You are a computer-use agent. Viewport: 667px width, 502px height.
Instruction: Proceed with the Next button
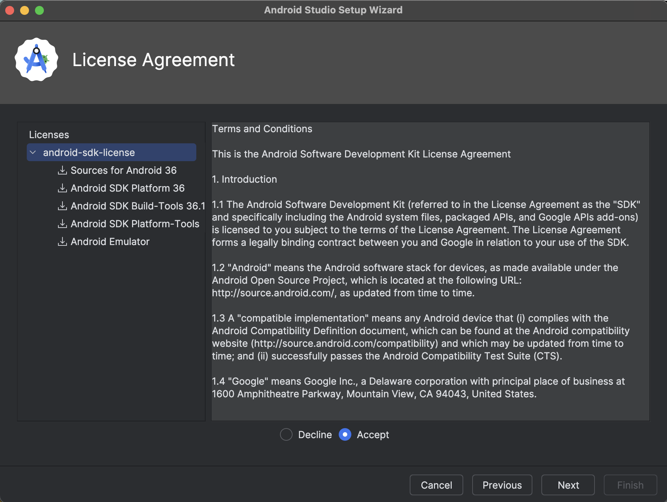click(568, 485)
